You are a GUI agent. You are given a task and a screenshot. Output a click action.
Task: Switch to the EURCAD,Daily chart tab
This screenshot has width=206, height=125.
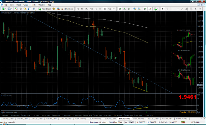tap(110, 118)
